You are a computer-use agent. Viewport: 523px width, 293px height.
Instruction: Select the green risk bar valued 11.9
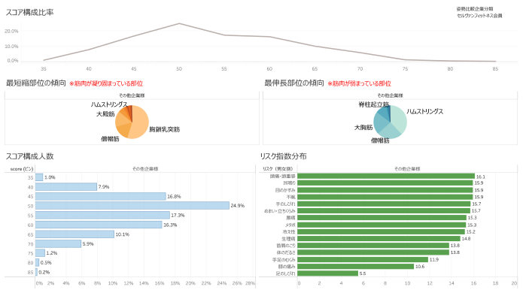tap(363, 259)
